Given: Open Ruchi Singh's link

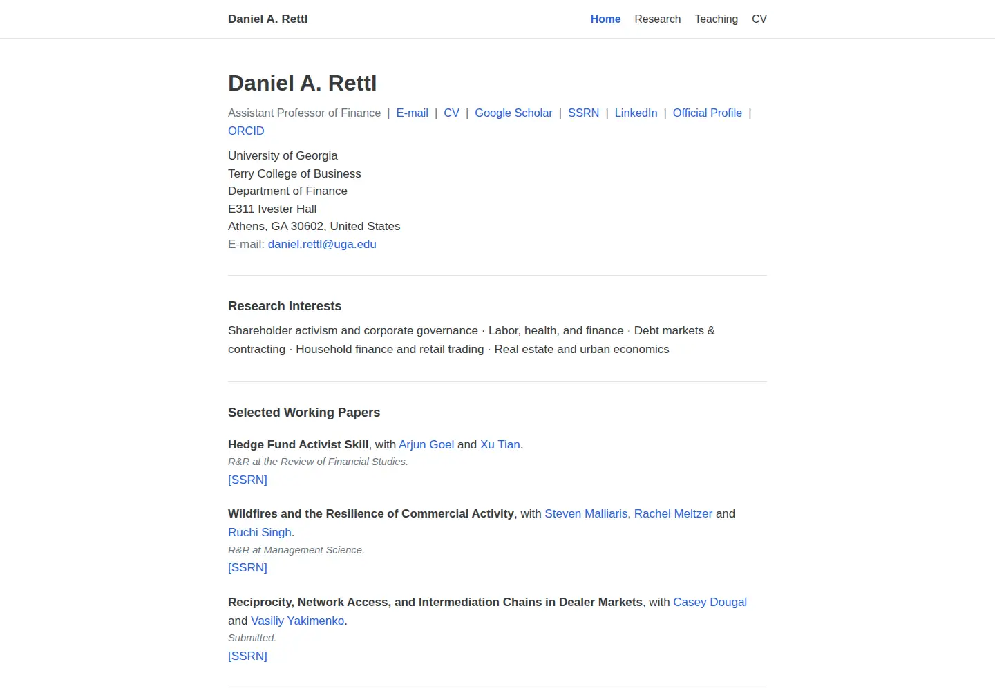Looking at the screenshot, I should point(260,533).
